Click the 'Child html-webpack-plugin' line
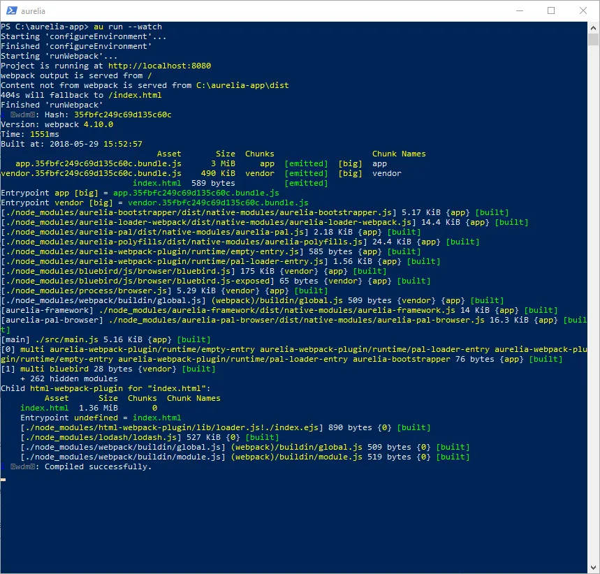Image resolution: width=600 pixels, height=574 pixels. (x=105, y=389)
